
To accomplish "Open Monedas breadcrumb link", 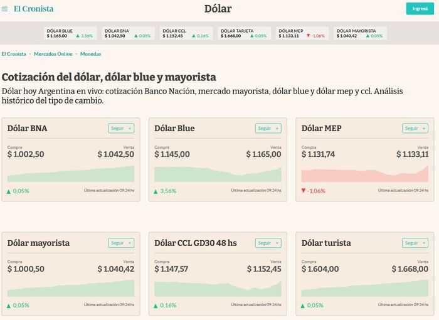I will [x=90, y=54].
